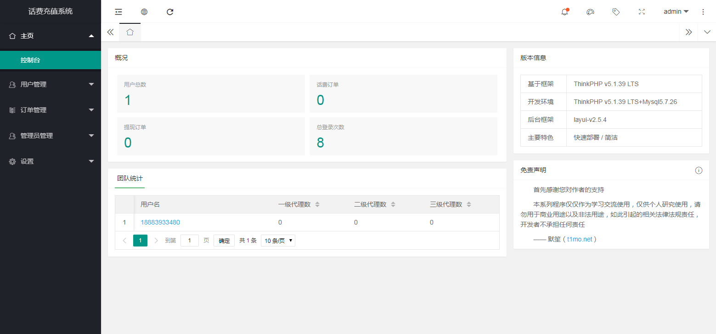Toggle fullscreen mode icon
Screen dimensions: 716x334
tap(642, 12)
